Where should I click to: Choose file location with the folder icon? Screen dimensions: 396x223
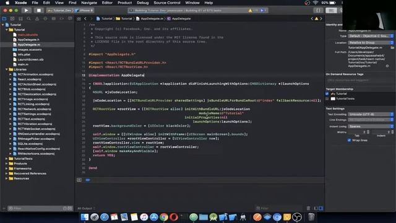[392, 48]
